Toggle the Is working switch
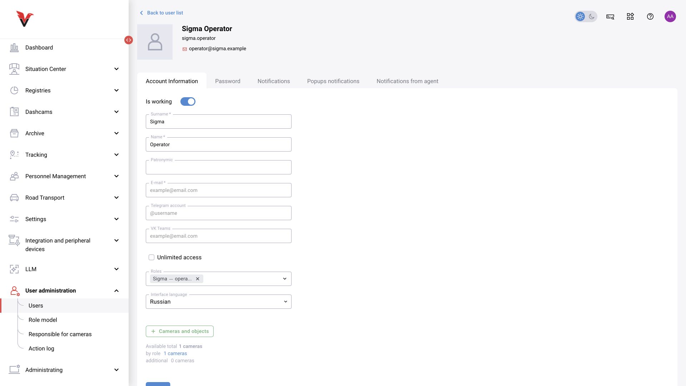This screenshot has width=686, height=386. click(188, 102)
